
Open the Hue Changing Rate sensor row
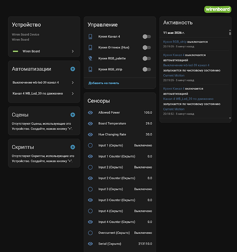(120, 134)
